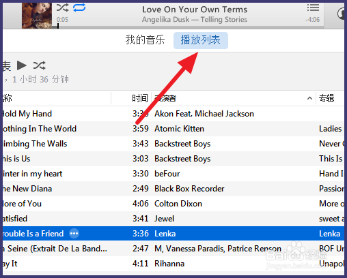Click artist M, Vanessa Paradis, Patrice Renson
This screenshot has width=347, height=278.
coord(218,249)
